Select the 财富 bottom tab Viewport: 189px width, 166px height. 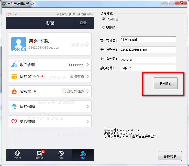(83, 155)
